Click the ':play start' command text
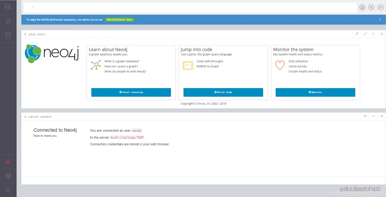The height and width of the screenshot is (197, 386). pos(36,34)
